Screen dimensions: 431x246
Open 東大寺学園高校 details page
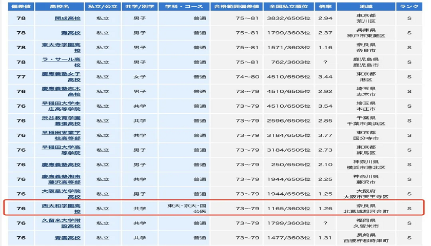point(61,48)
